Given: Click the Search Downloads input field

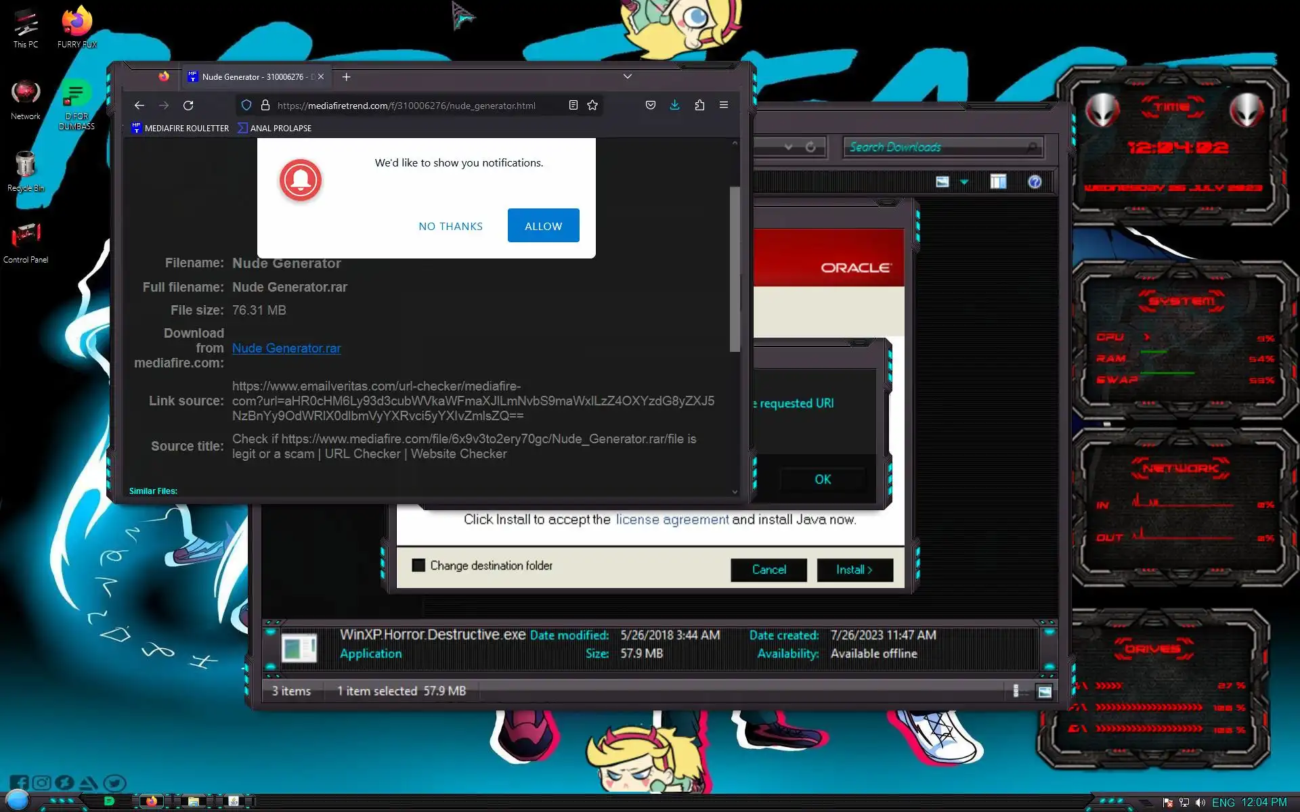Looking at the screenshot, I should coord(934,147).
